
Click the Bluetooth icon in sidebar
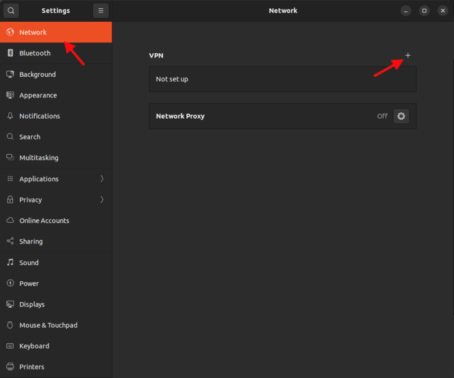click(x=10, y=53)
